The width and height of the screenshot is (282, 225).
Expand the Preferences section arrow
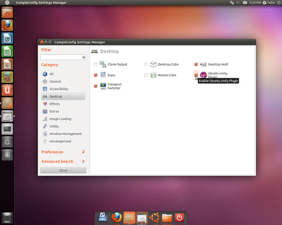click(x=83, y=152)
